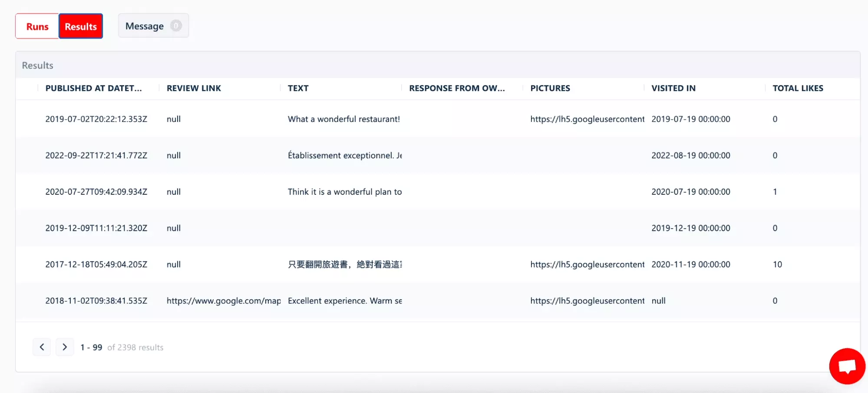The width and height of the screenshot is (868, 393).
Task: Open the Message button
Action: pos(145,26)
